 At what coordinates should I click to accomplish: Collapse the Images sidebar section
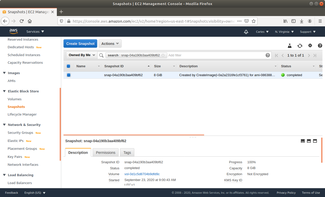4,73
